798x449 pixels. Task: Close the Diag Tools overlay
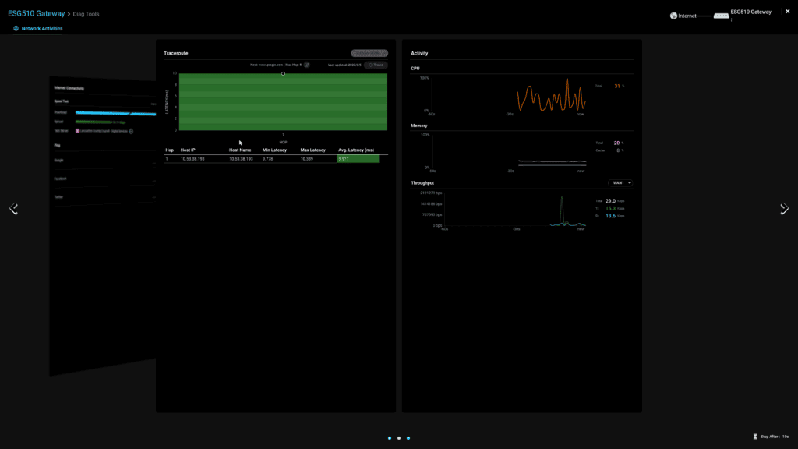[x=787, y=11]
